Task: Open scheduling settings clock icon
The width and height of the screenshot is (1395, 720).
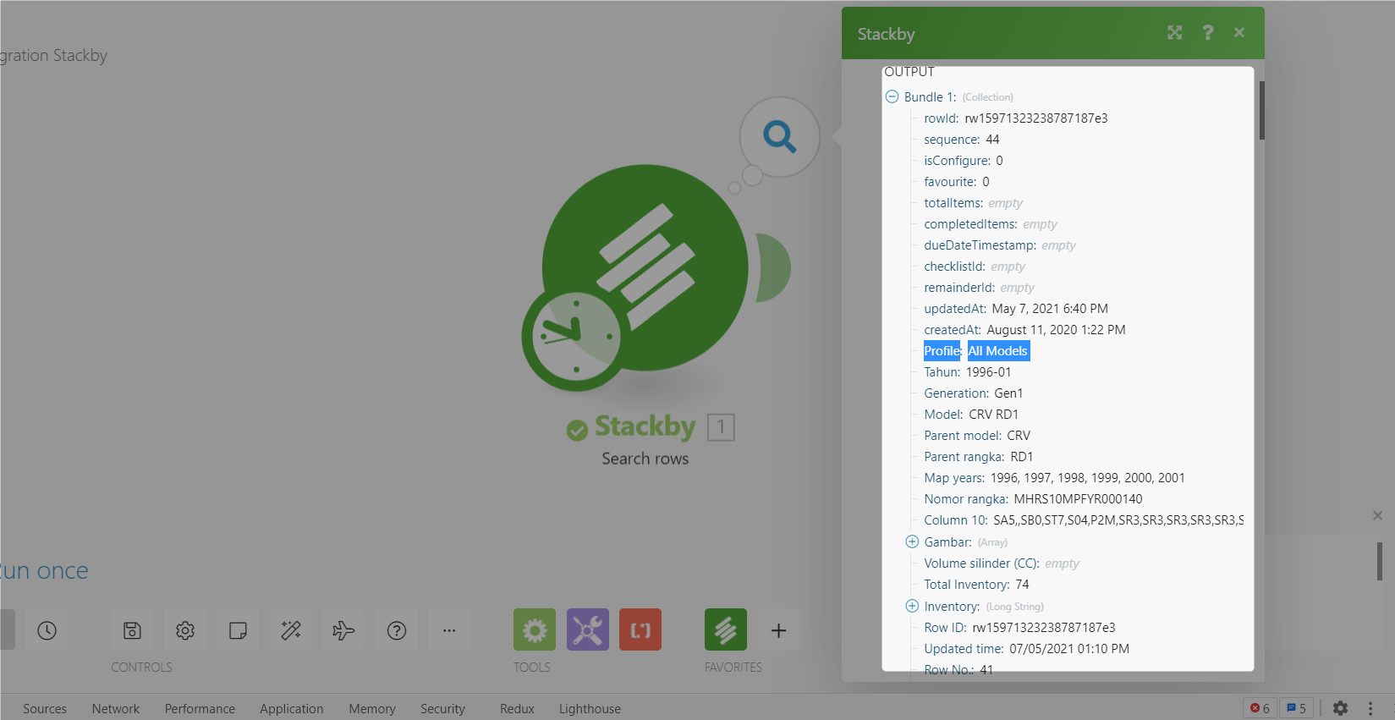Action: point(47,630)
